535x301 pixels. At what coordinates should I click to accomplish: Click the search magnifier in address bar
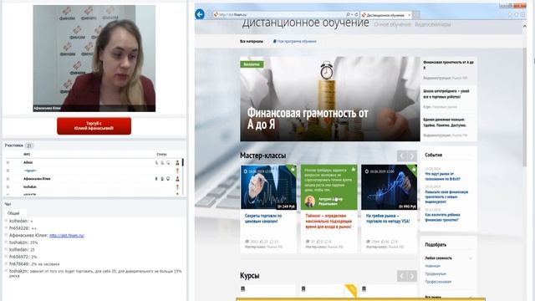(348, 15)
